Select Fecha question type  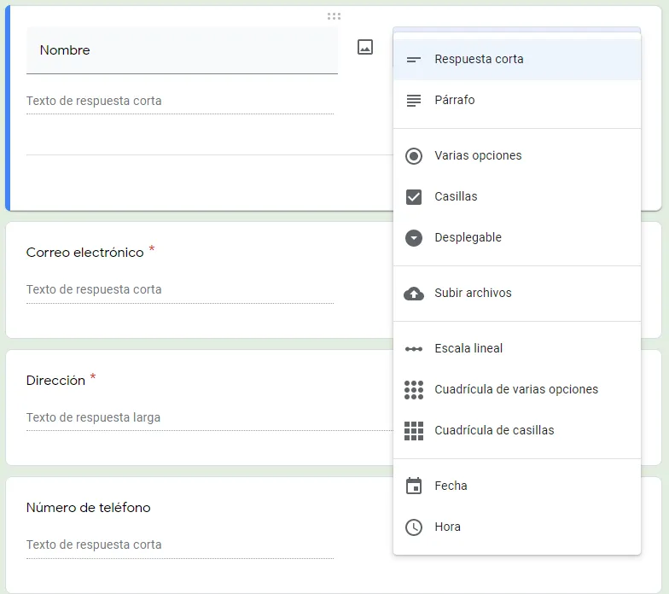(x=517, y=486)
